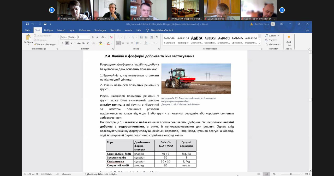Click the lightbulb 'Was möchten Sie tun?' search
The height and width of the screenshot is (176, 334).
pos(159,30)
